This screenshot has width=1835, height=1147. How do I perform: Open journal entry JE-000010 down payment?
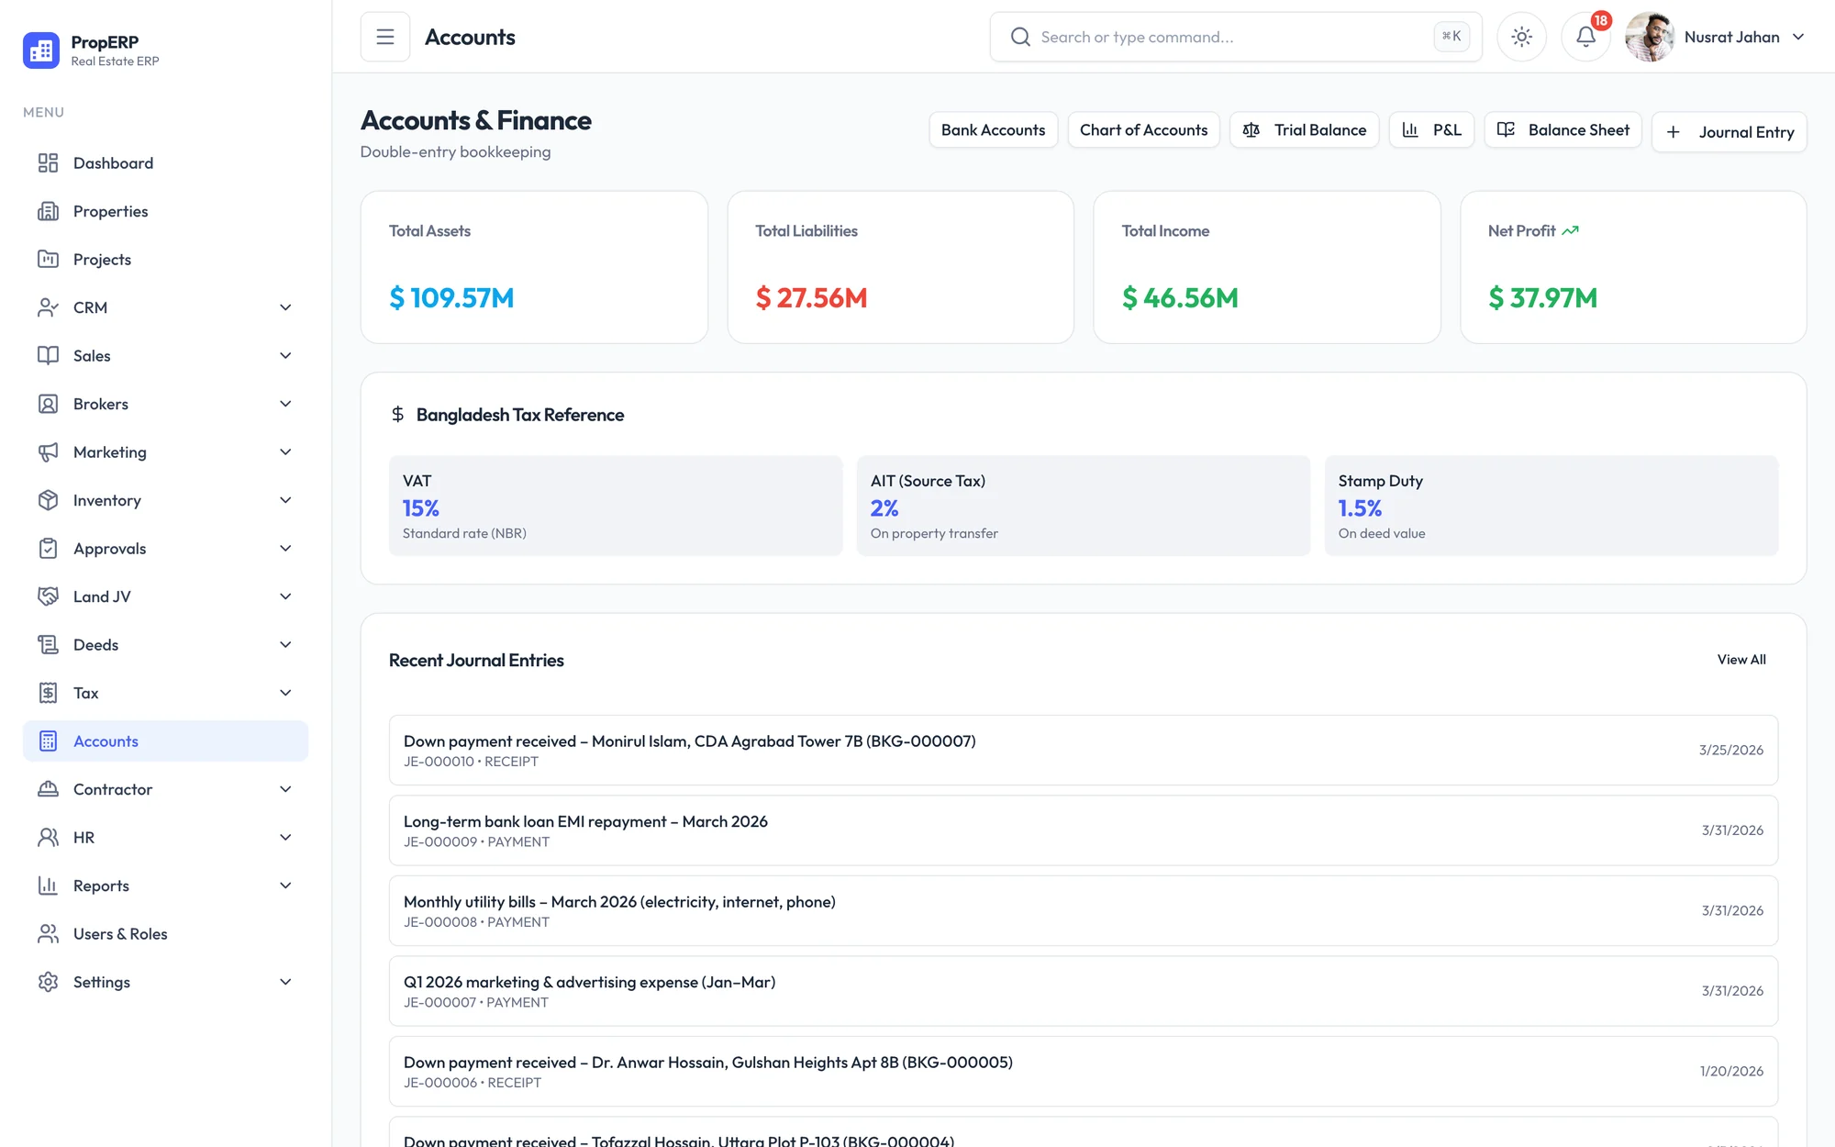pos(1083,751)
